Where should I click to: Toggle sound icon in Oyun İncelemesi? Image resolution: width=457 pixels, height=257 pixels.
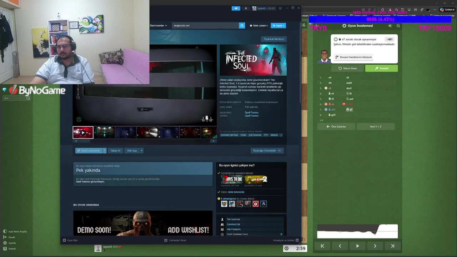pyautogui.click(x=390, y=26)
